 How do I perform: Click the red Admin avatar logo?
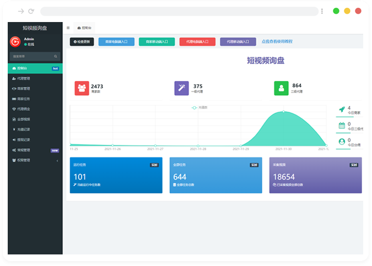coord(15,42)
